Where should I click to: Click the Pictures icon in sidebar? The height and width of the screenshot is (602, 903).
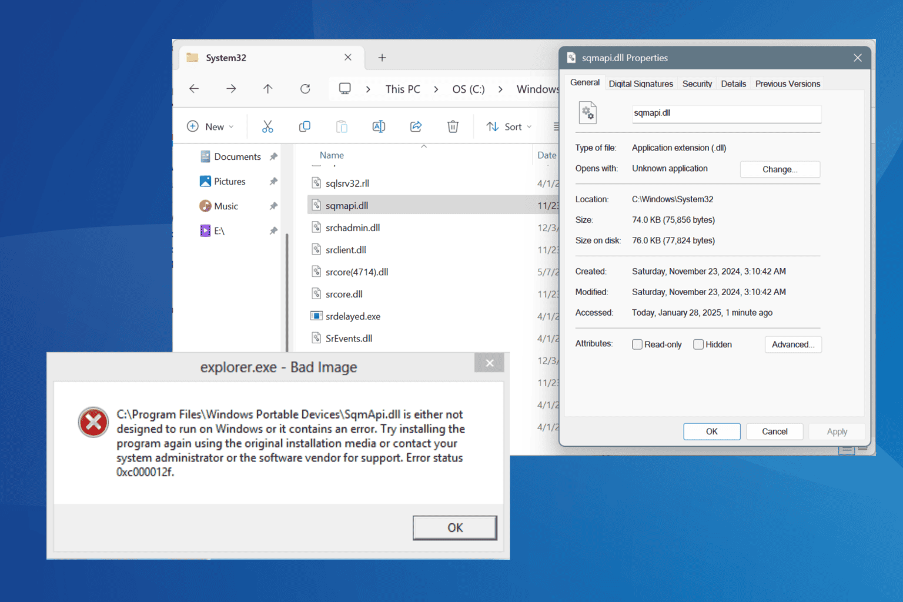[x=205, y=181]
